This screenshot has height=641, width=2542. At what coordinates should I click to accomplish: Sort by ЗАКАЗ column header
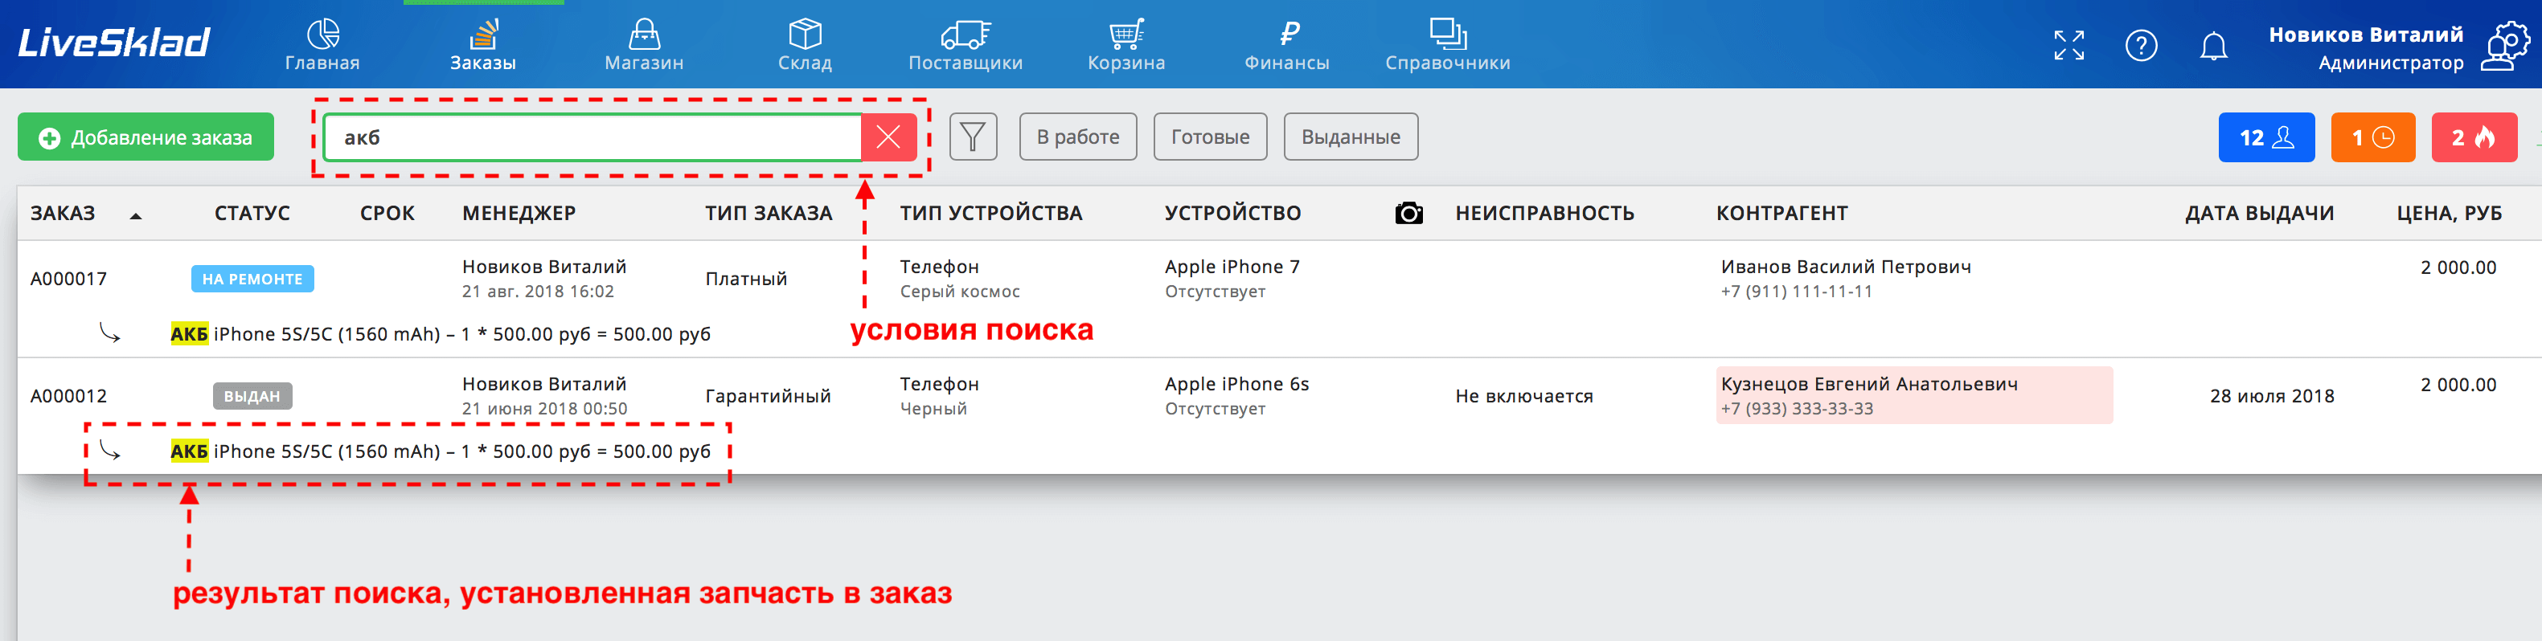pyautogui.click(x=64, y=213)
